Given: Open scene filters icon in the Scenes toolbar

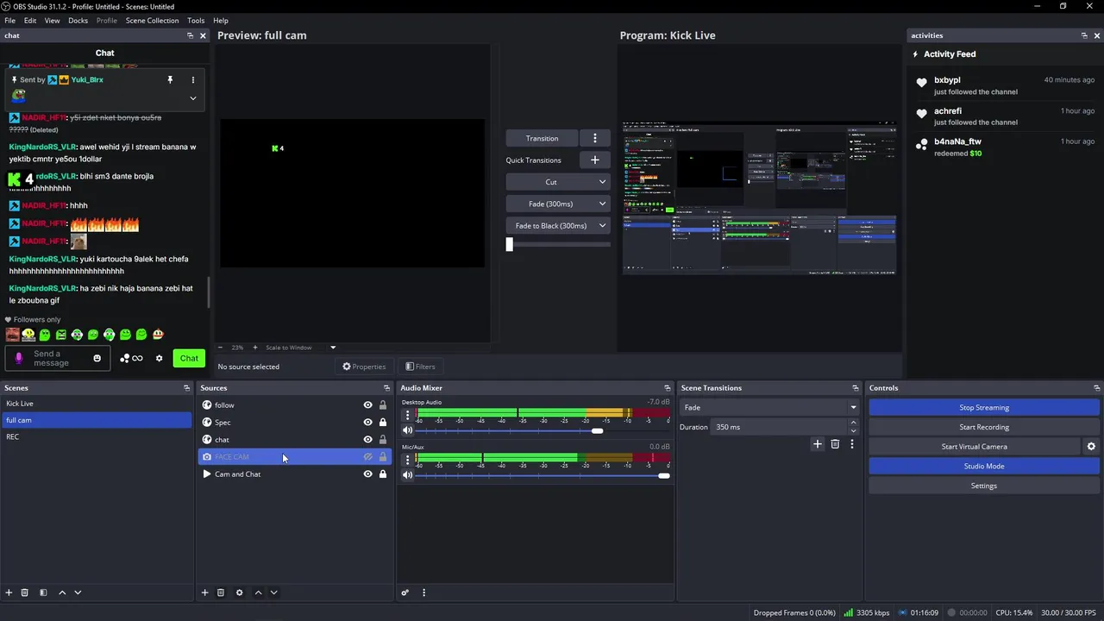Looking at the screenshot, I should (43, 593).
